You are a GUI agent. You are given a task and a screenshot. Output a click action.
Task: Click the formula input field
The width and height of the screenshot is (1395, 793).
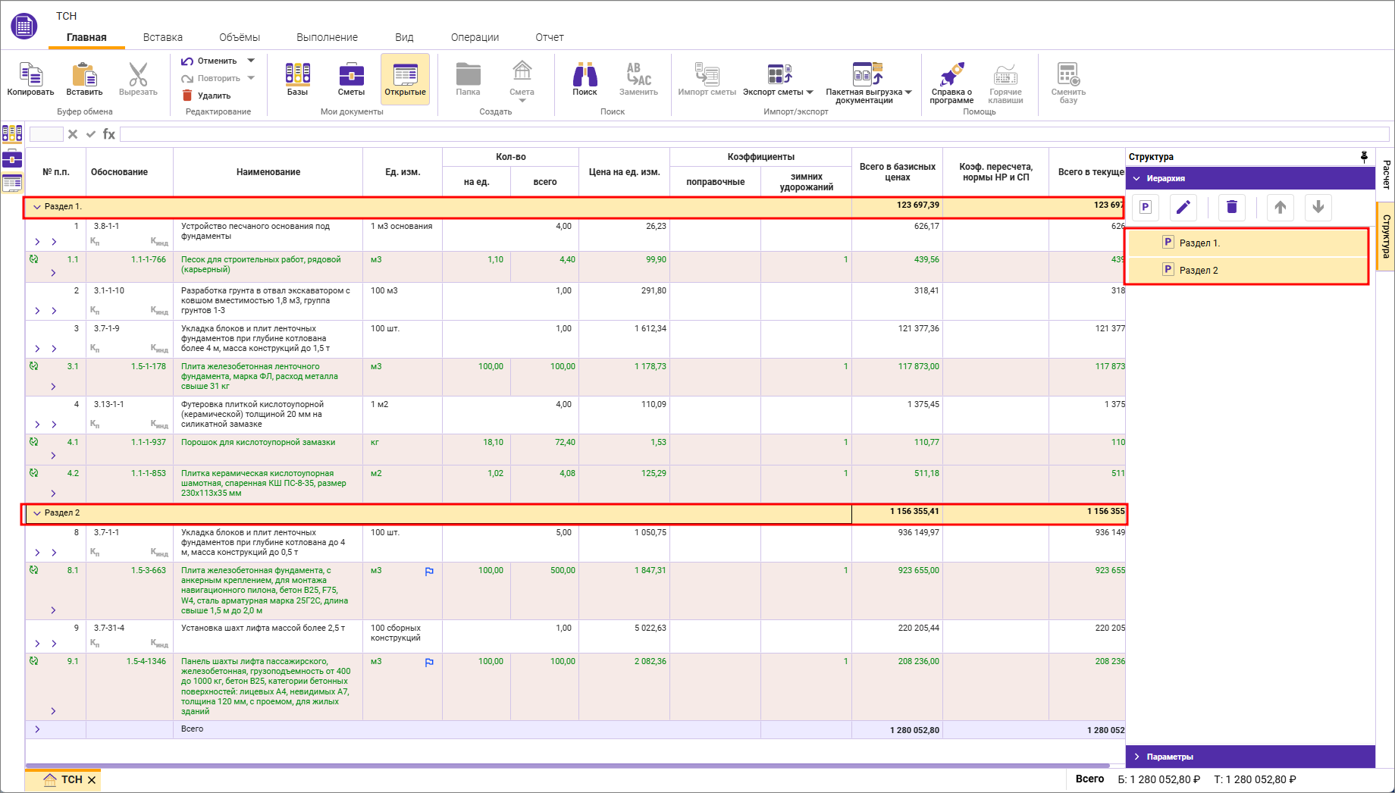(x=754, y=134)
